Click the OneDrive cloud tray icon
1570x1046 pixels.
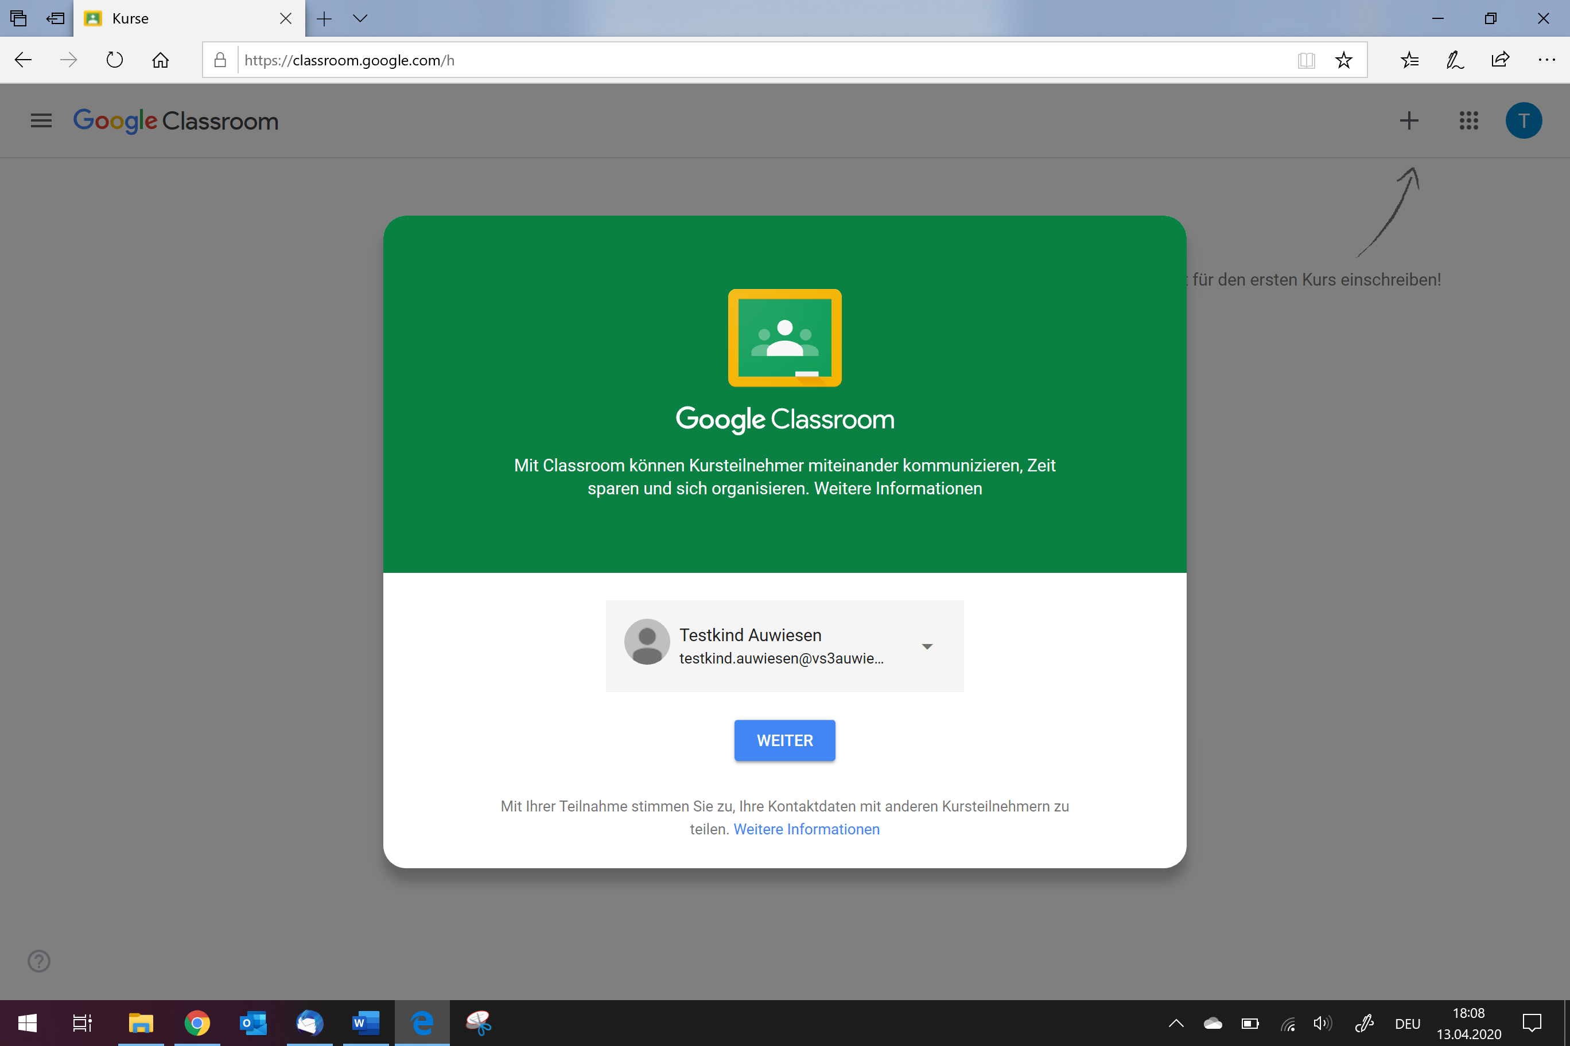pyautogui.click(x=1213, y=1023)
